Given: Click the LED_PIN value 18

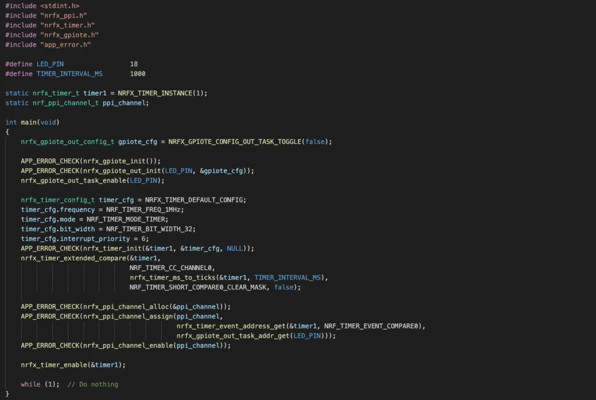Looking at the screenshot, I should (x=134, y=64).
